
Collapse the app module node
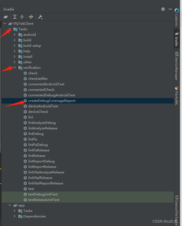(x=10, y=205)
